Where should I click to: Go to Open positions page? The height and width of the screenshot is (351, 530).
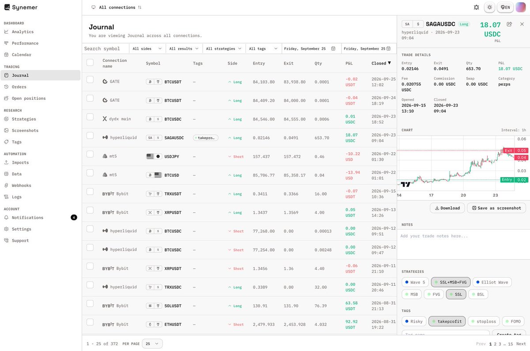tap(29, 98)
